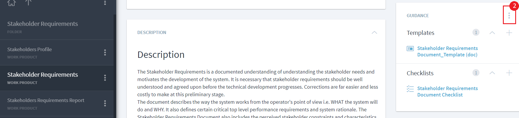
Task: Add a new template with plus icon
Action: 509,33
